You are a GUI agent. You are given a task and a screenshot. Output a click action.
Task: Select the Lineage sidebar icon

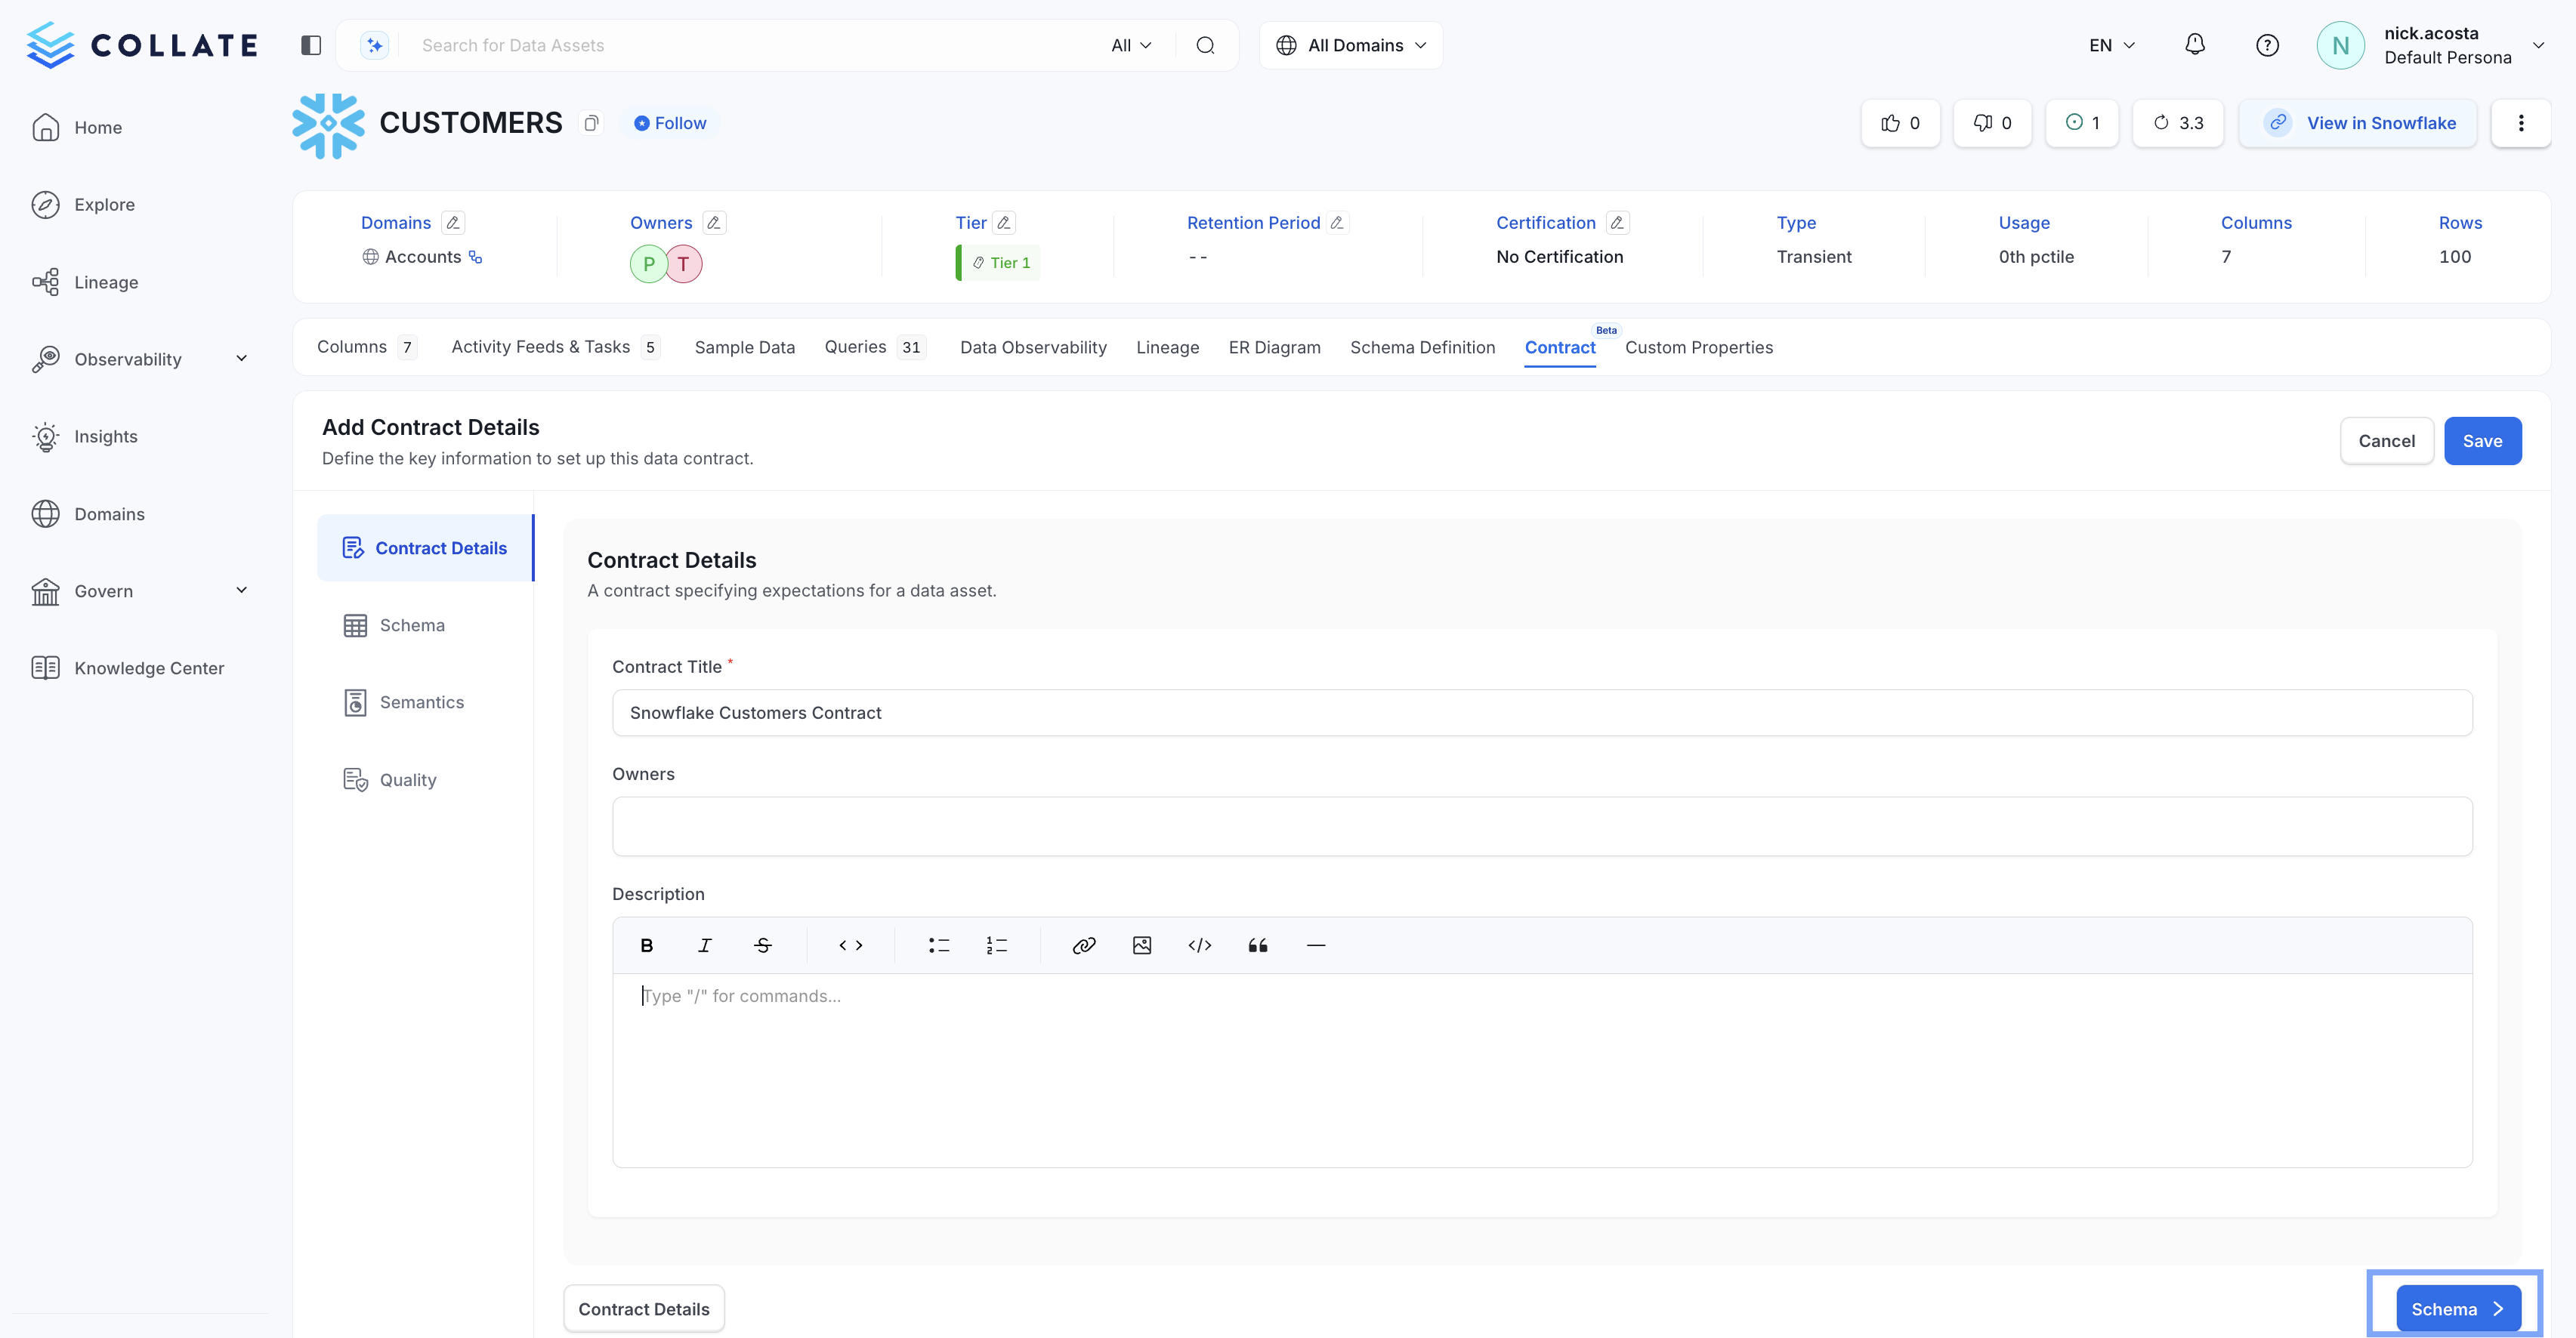pos(47,282)
